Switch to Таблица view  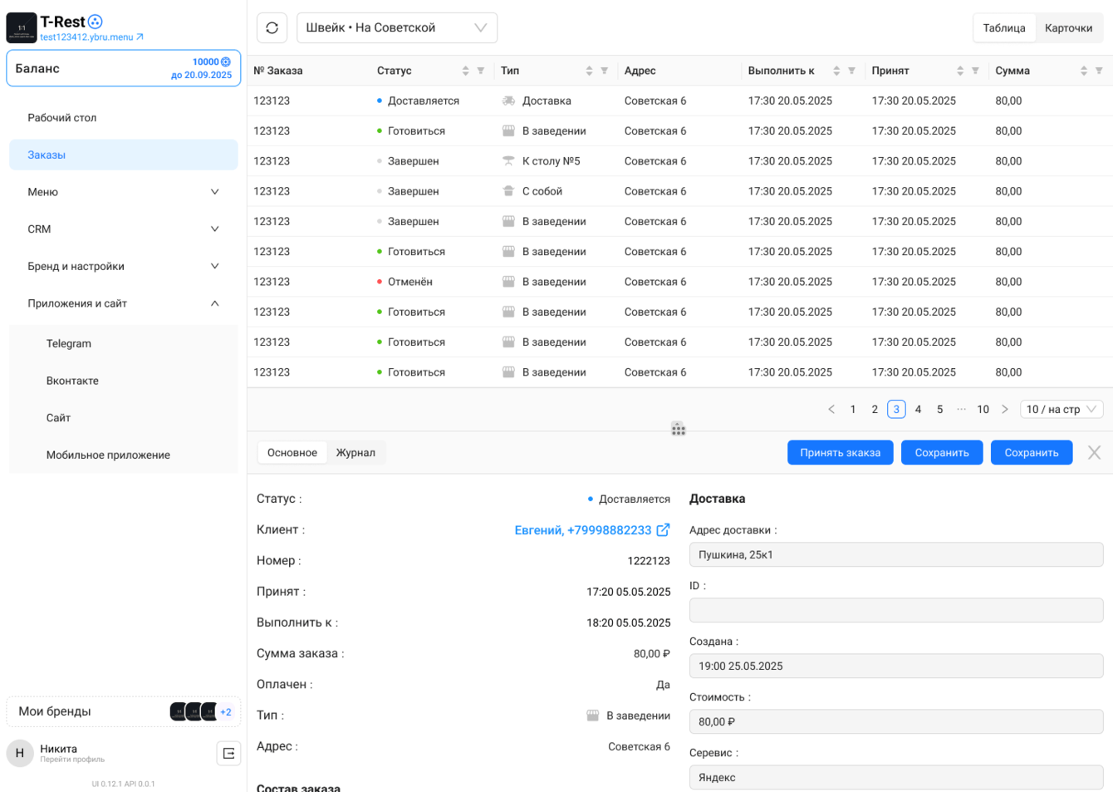coord(1004,27)
